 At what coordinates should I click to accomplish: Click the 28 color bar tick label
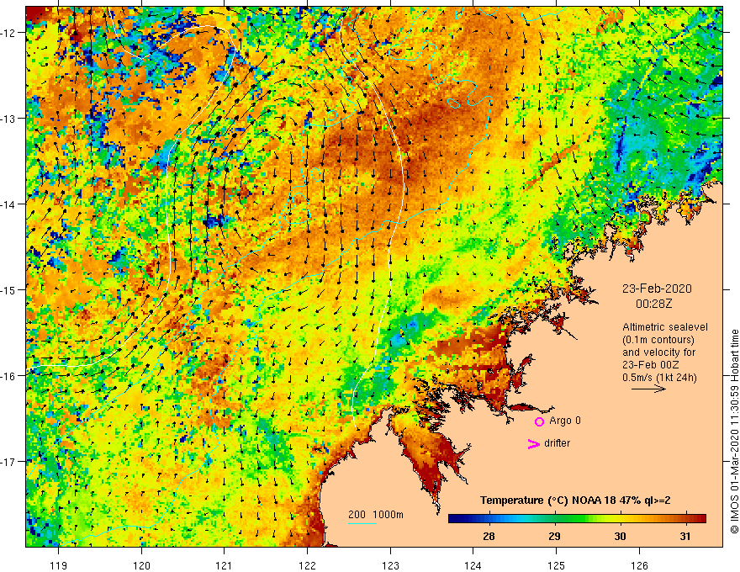[489, 536]
